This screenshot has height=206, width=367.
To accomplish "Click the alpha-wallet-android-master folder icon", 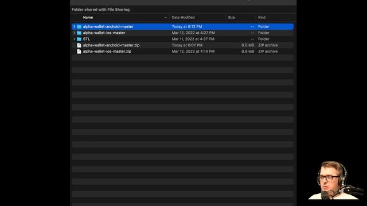I will (79, 27).
